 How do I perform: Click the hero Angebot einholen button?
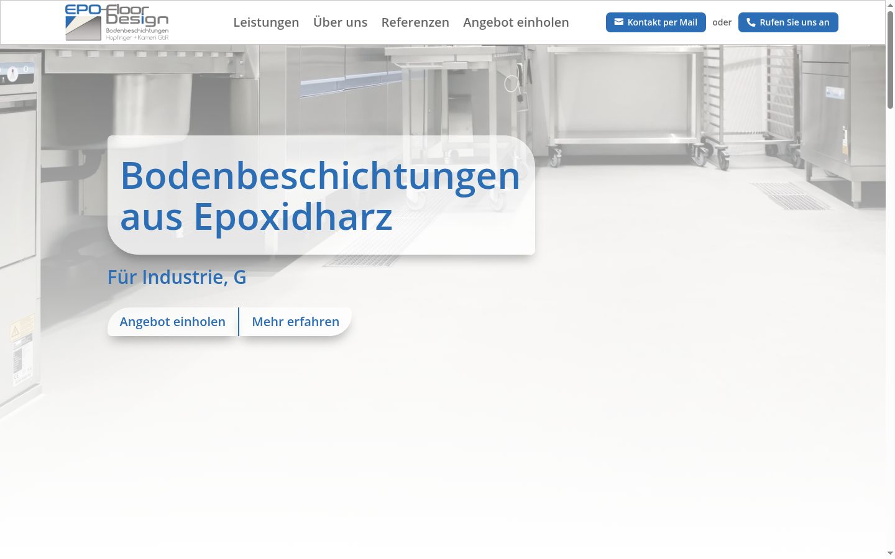[173, 322]
